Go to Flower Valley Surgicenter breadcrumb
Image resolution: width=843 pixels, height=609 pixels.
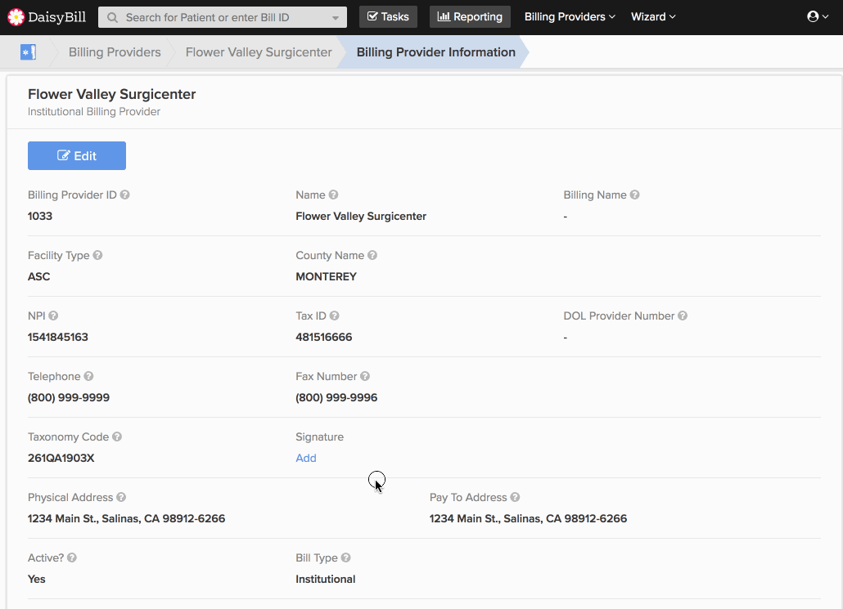pyautogui.click(x=259, y=52)
